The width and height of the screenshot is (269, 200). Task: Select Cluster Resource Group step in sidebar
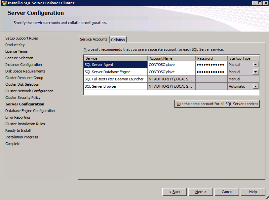pyautogui.click(x=24, y=78)
